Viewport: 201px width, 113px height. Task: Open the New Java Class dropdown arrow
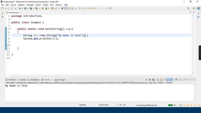(49, 8)
